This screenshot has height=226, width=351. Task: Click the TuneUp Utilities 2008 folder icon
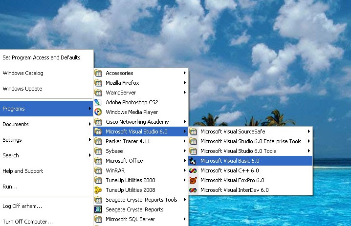[98, 180]
